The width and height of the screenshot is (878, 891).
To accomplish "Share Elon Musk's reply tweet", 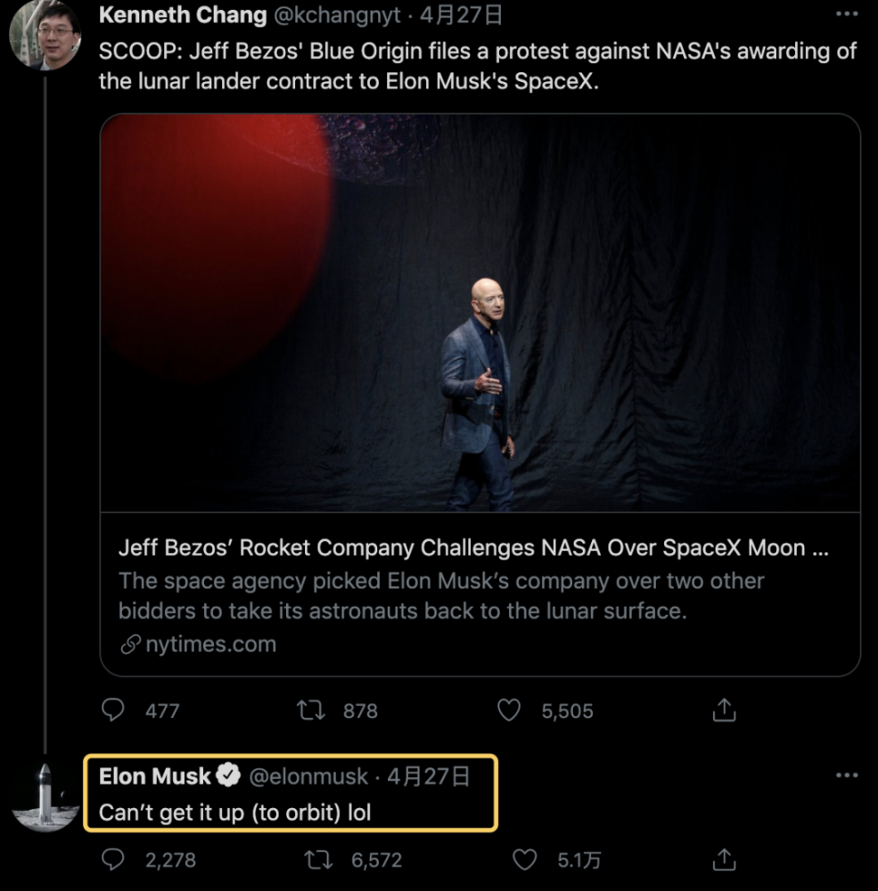I will (x=725, y=860).
